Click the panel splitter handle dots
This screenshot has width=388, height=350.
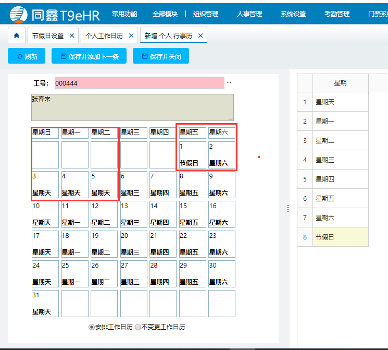click(287, 209)
